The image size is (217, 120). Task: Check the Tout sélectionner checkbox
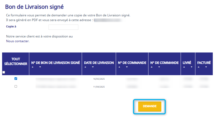pyautogui.click(x=4, y=72)
